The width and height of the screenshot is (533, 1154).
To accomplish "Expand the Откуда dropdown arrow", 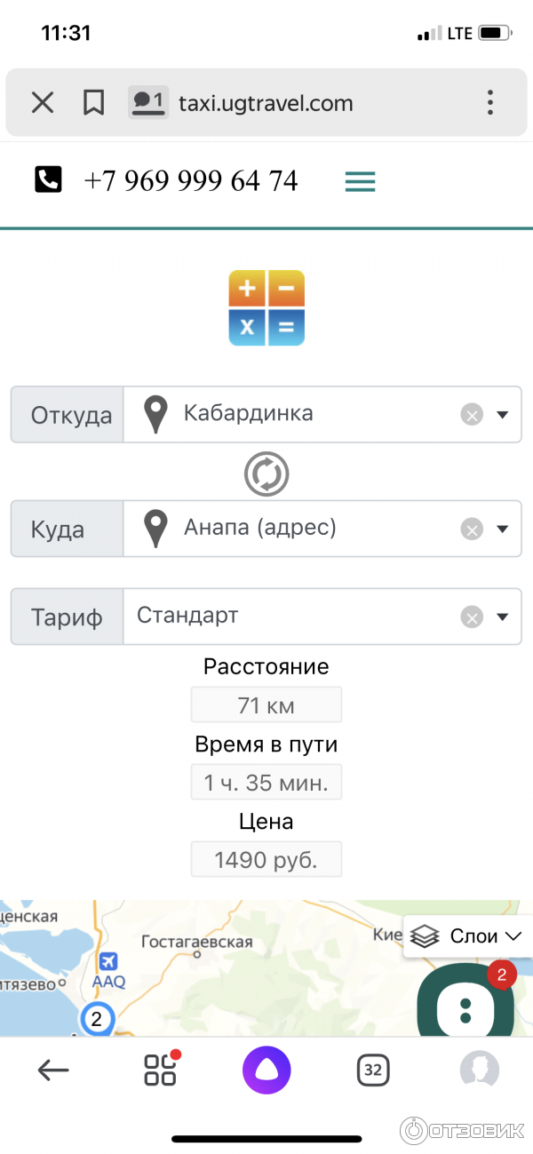I will click(x=502, y=414).
